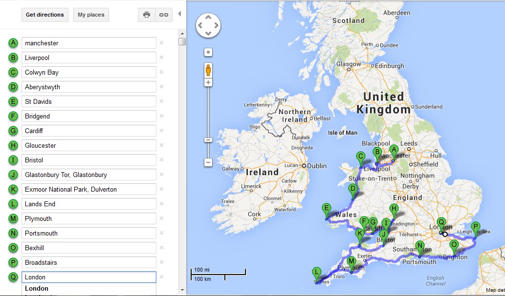Open the Get directions tab

44,15
